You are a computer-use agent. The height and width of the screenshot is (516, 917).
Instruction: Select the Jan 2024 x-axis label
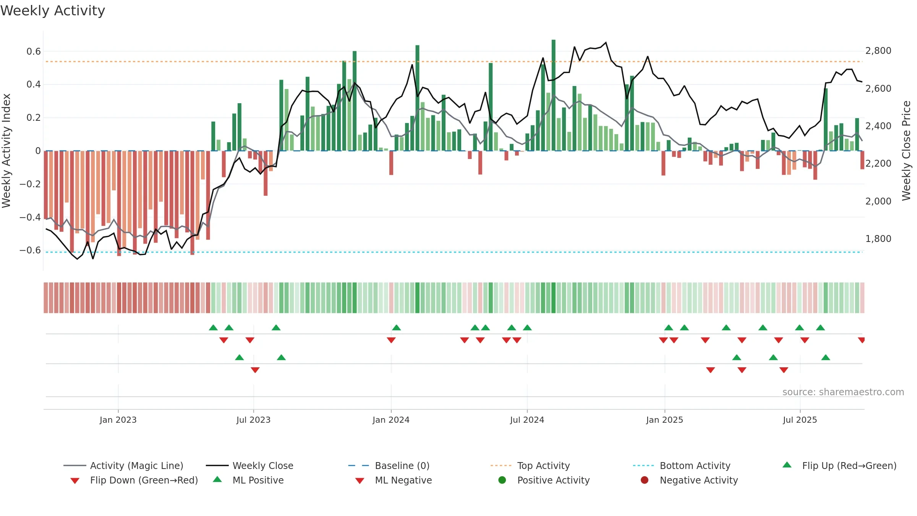point(391,420)
